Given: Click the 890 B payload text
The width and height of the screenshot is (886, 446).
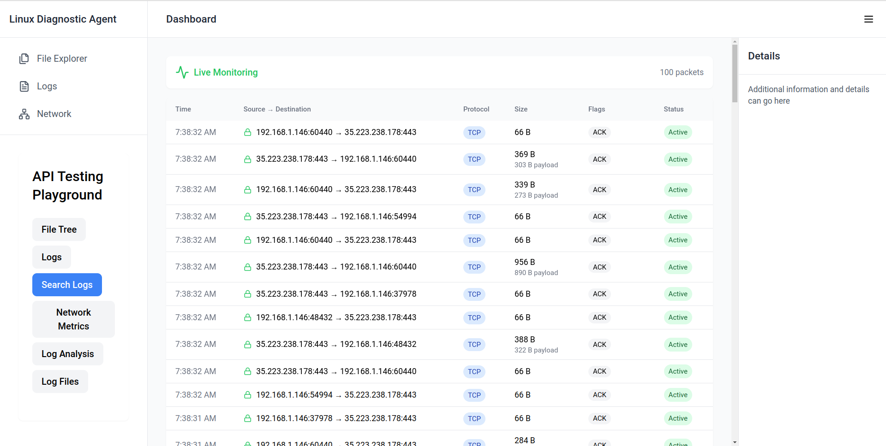Looking at the screenshot, I should coord(536,273).
